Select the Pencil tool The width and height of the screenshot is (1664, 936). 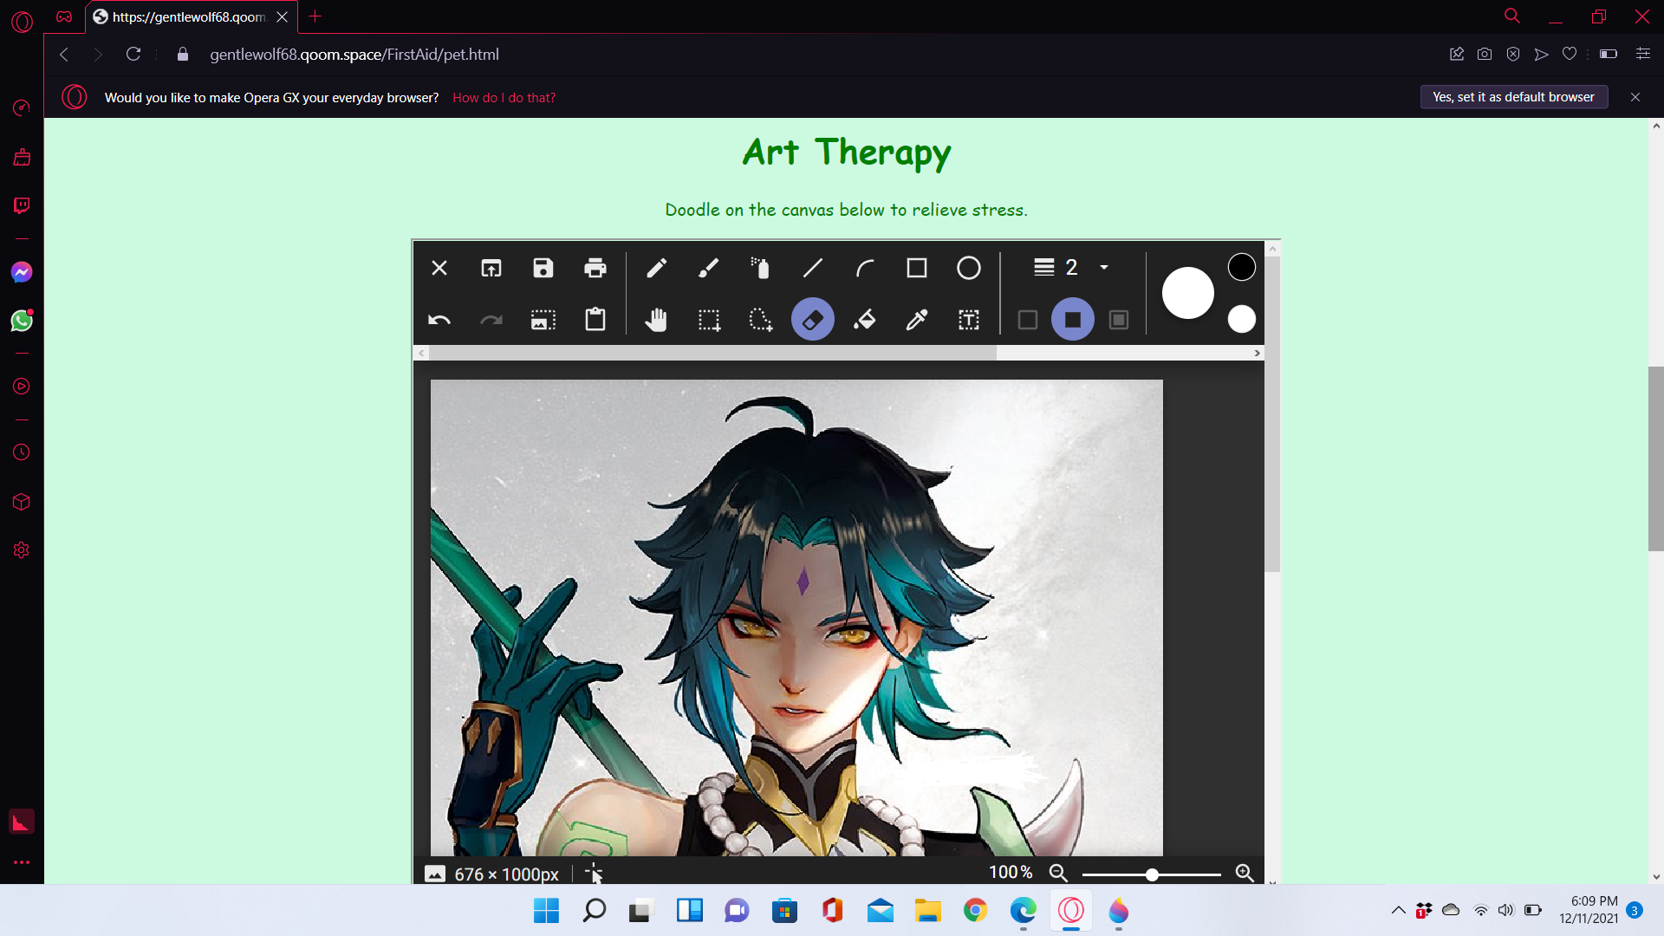[656, 268]
